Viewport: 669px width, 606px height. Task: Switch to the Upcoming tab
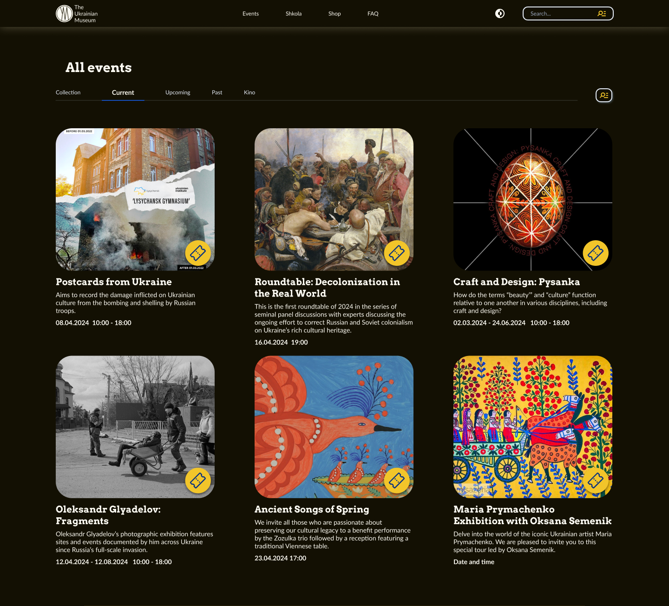pos(178,92)
